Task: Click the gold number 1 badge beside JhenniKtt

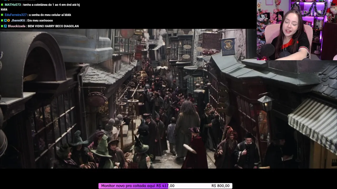Action: click(8, 20)
